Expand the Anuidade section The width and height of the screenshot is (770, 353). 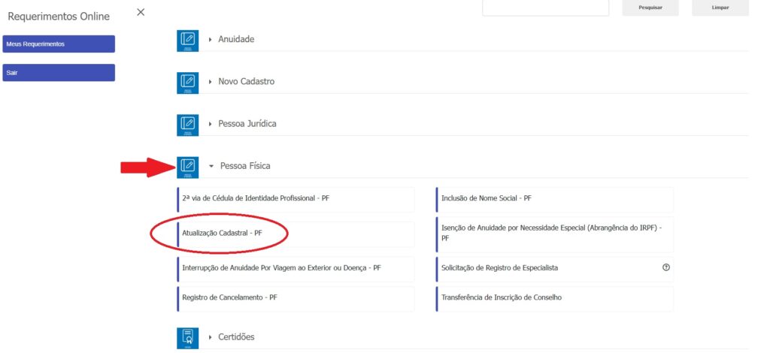(235, 39)
